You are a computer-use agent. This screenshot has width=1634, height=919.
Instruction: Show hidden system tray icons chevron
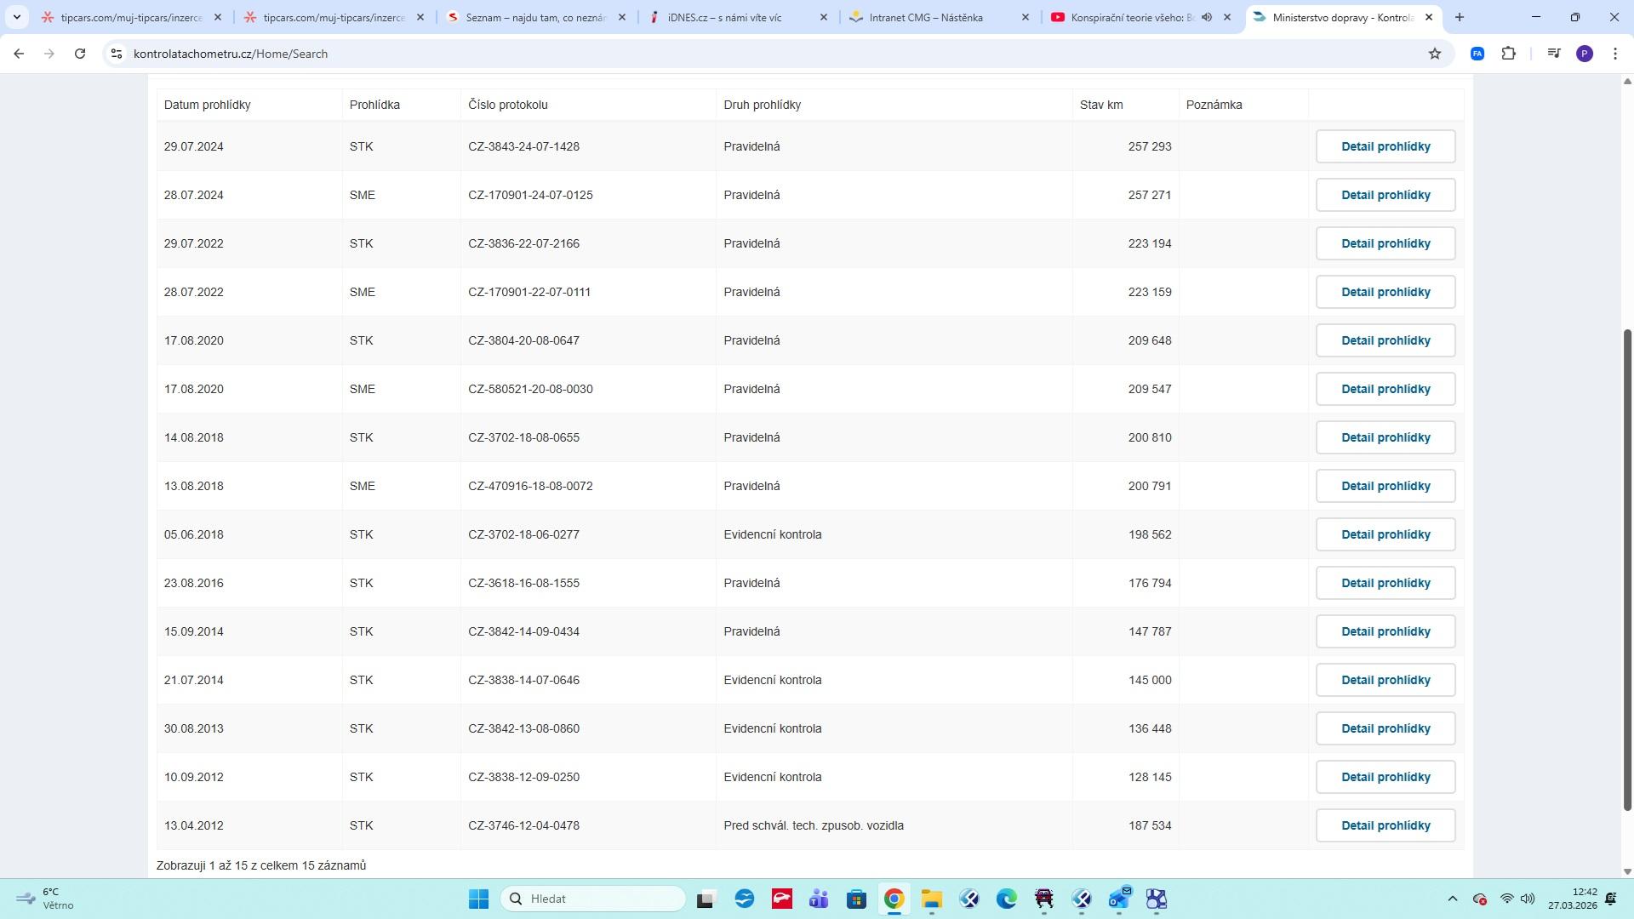pyautogui.click(x=1452, y=899)
